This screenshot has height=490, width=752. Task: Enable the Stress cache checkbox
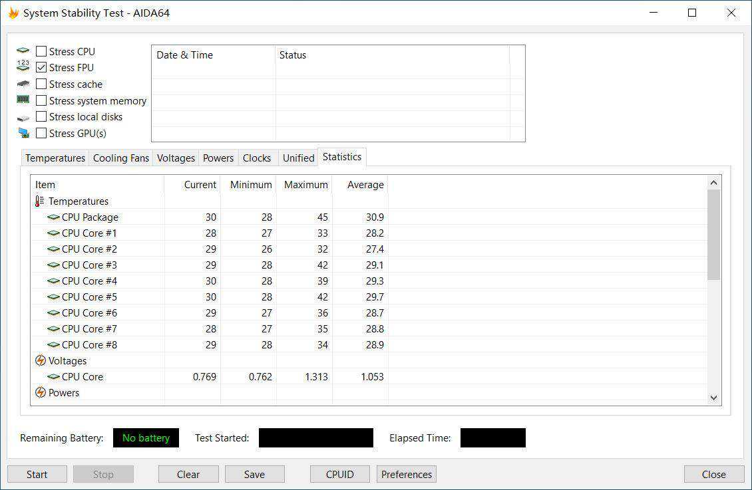41,84
